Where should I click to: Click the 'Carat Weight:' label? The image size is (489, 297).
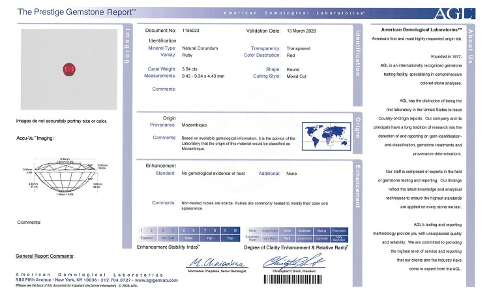pyautogui.click(x=162, y=69)
